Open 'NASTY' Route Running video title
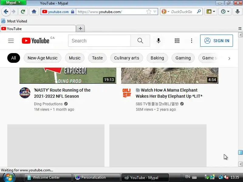This screenshot has height=182, width=243. click(62, 93)
